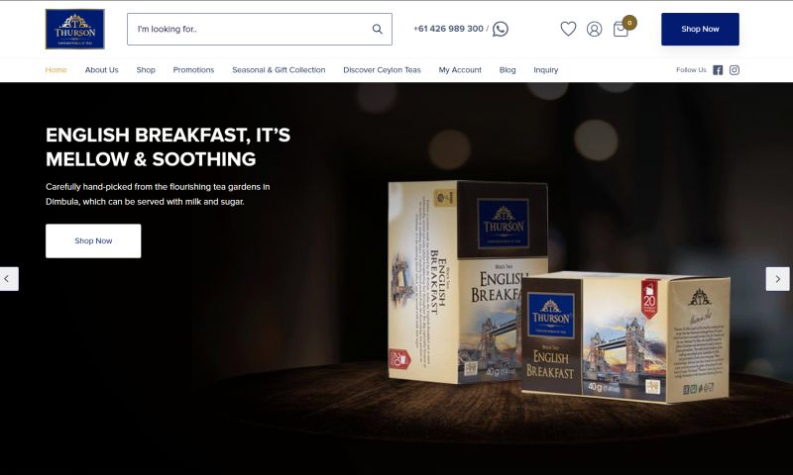Open the Inquiry page
Image resolution: width=793 pixels, height=475 pixels.
click(x=546, y=70)
